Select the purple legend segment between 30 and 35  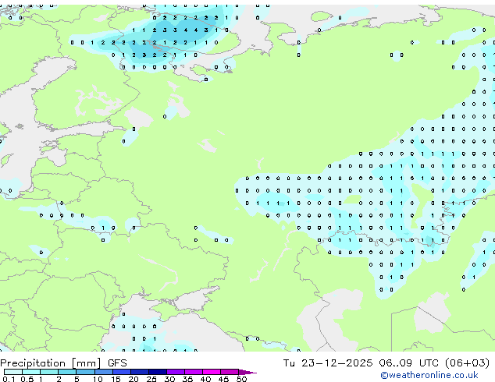pyautogui.click(x=175, y=372)
